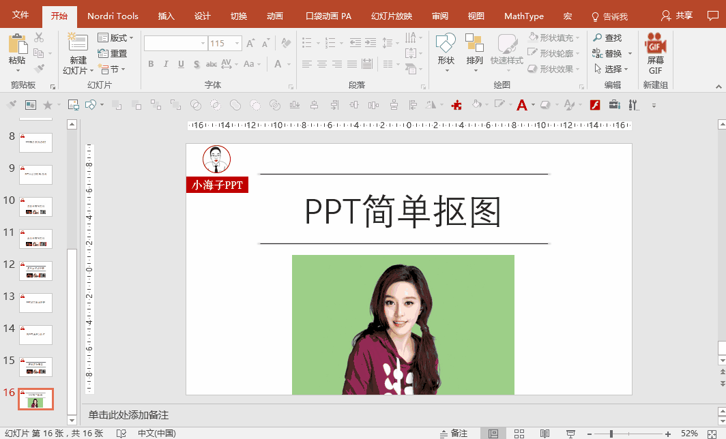Open the font size dropdown showing 115

[237, 44]
